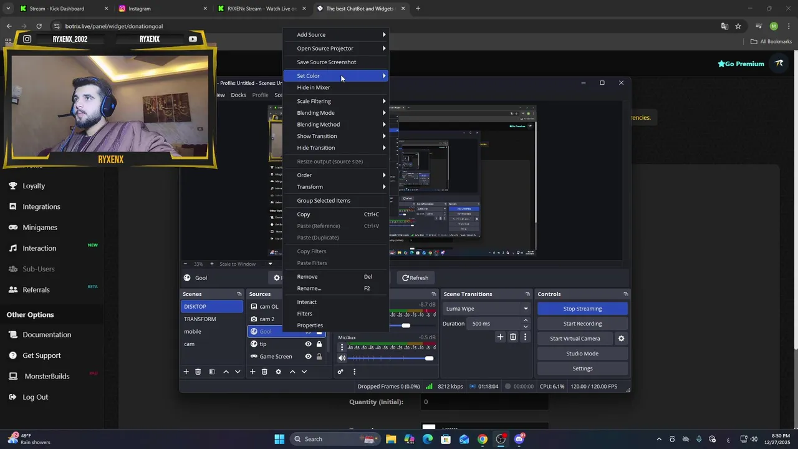Mute the Mic/Aux speaker icon
798x449 pixels.
coord(342,358)
